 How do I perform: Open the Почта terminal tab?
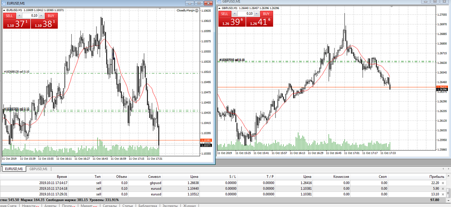[x=68, y=206]
